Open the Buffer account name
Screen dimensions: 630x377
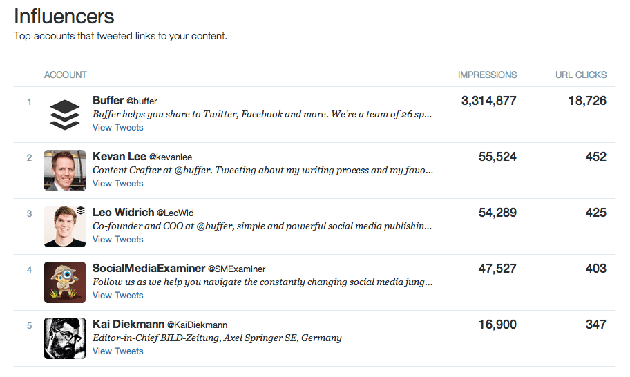point(108,100)
